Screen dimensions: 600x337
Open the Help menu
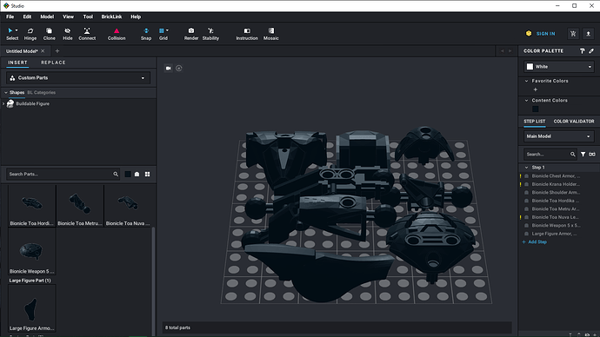pos(136,17)
